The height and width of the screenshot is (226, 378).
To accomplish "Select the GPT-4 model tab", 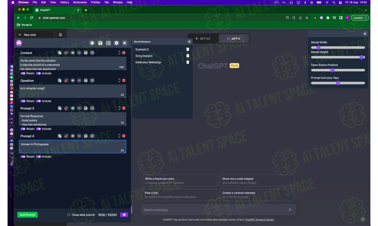I will [233, 39].
